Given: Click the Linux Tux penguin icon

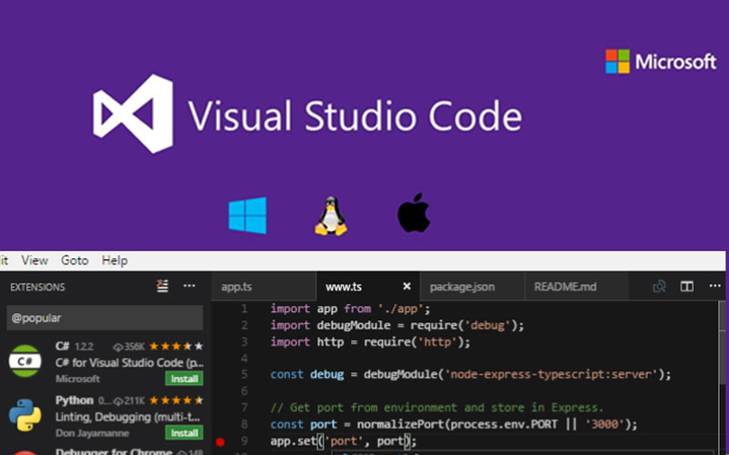Looking at the screenshot, I should coord(330,216).
